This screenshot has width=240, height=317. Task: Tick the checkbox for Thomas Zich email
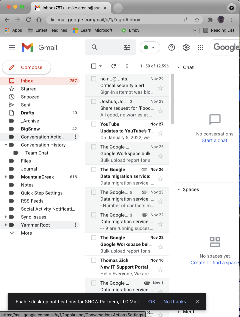pyautogui.click(x=94, y=260)
